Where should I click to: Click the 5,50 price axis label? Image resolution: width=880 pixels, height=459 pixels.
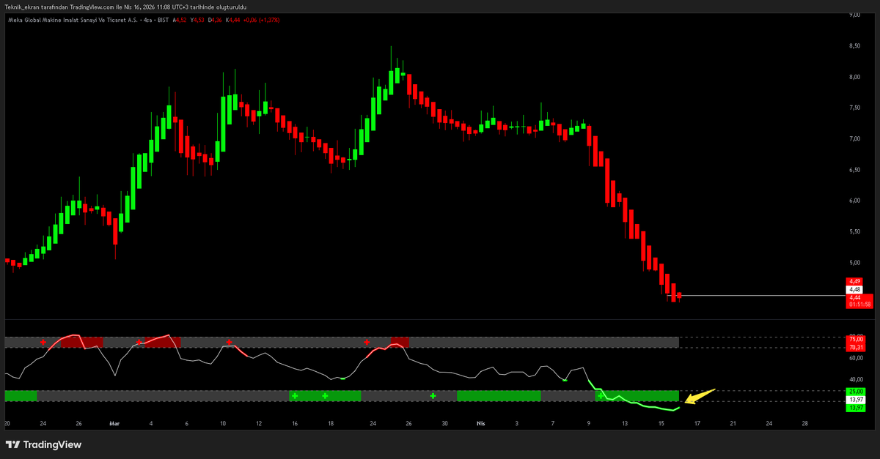point(855,231)
